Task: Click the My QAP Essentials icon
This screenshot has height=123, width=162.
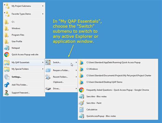Action: tap(7, 63)
